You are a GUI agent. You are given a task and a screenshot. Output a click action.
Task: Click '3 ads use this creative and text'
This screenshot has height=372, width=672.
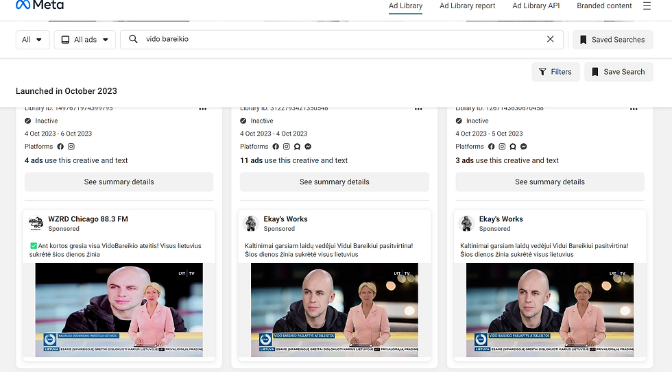507,160
